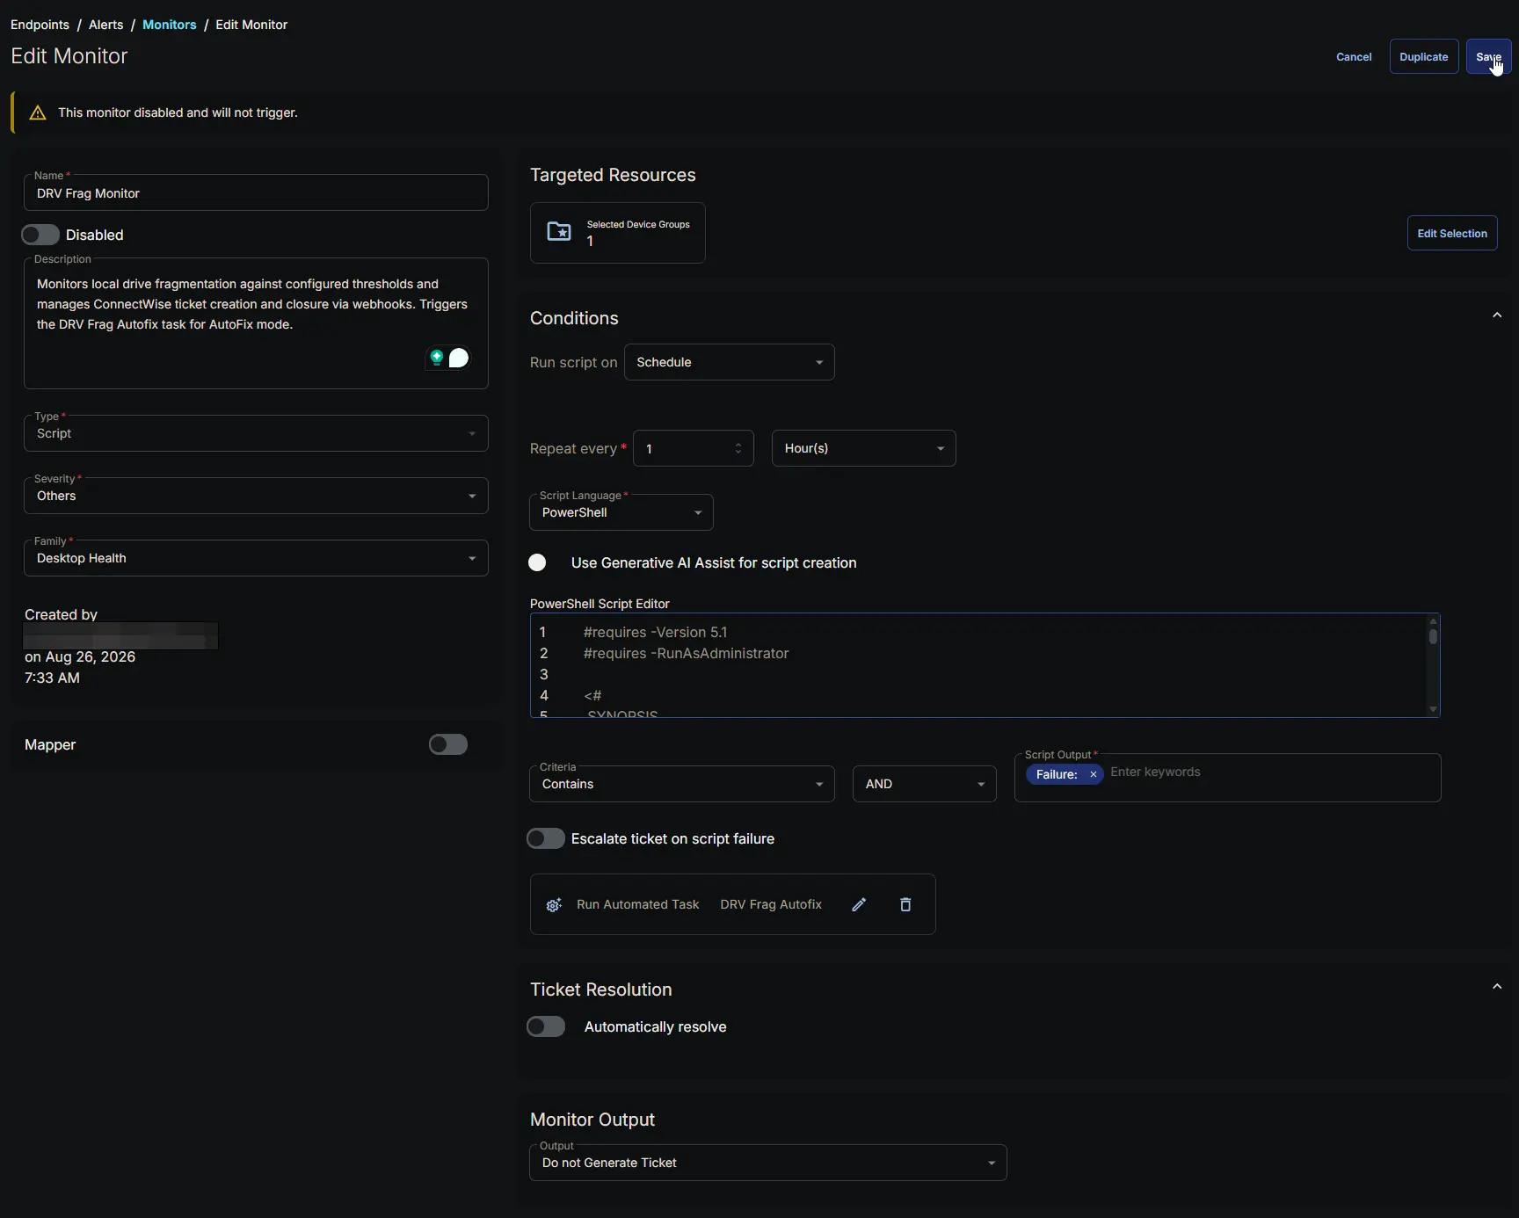Image resolution: width=1519 pixels, height=1218 pixels.
Task: Click the warning triangle icon in banner
Action: tap(38, 112)
